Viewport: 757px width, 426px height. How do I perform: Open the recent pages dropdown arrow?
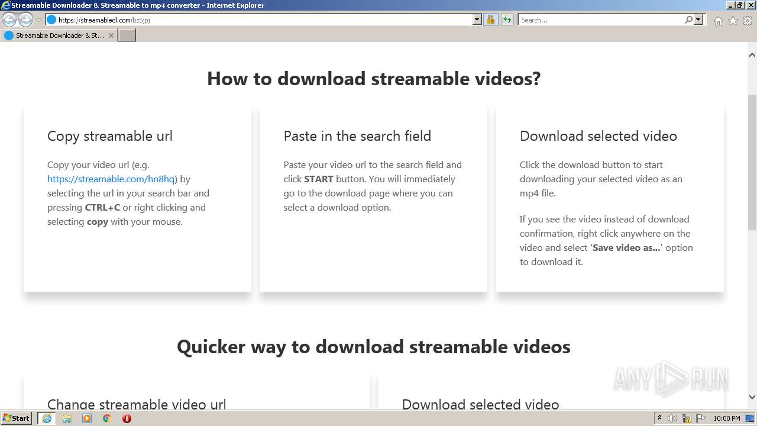[x=38, y=20]
